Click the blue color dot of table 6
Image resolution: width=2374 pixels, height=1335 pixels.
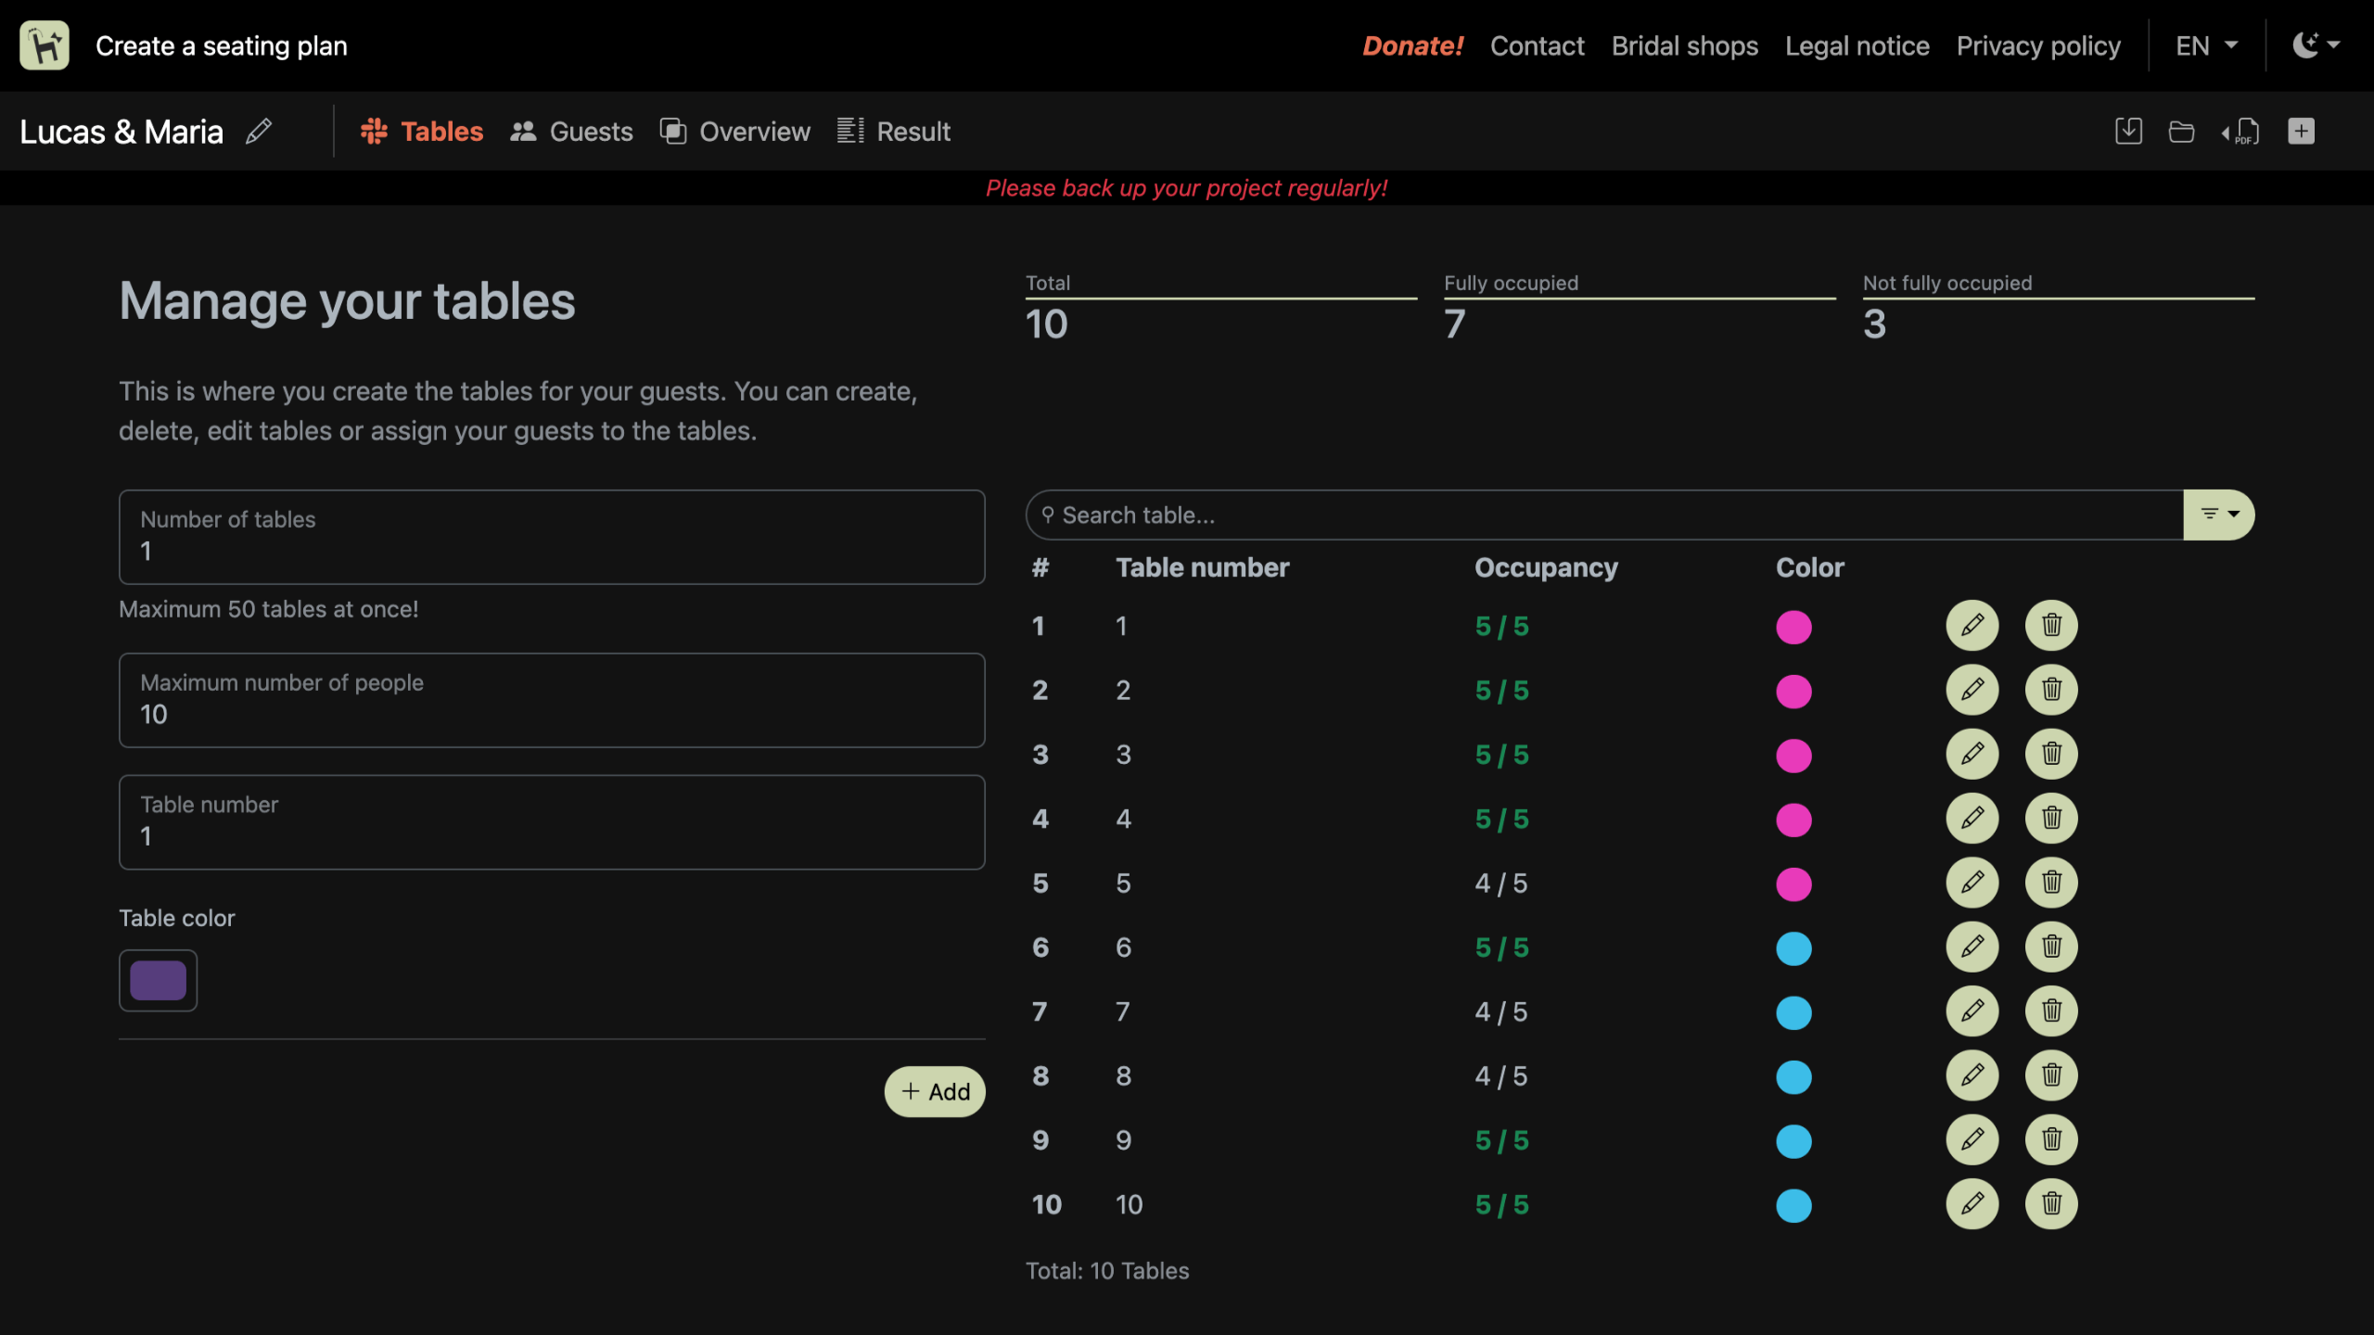pyautogui.click(x=1793, y=948)
